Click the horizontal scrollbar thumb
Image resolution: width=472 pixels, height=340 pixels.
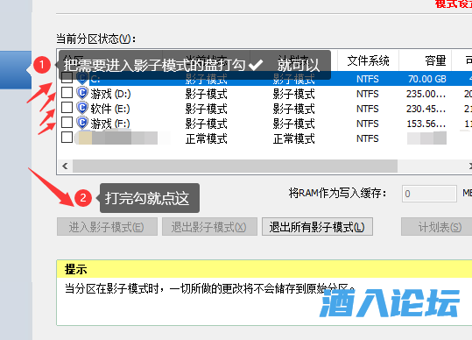point(235,166)
